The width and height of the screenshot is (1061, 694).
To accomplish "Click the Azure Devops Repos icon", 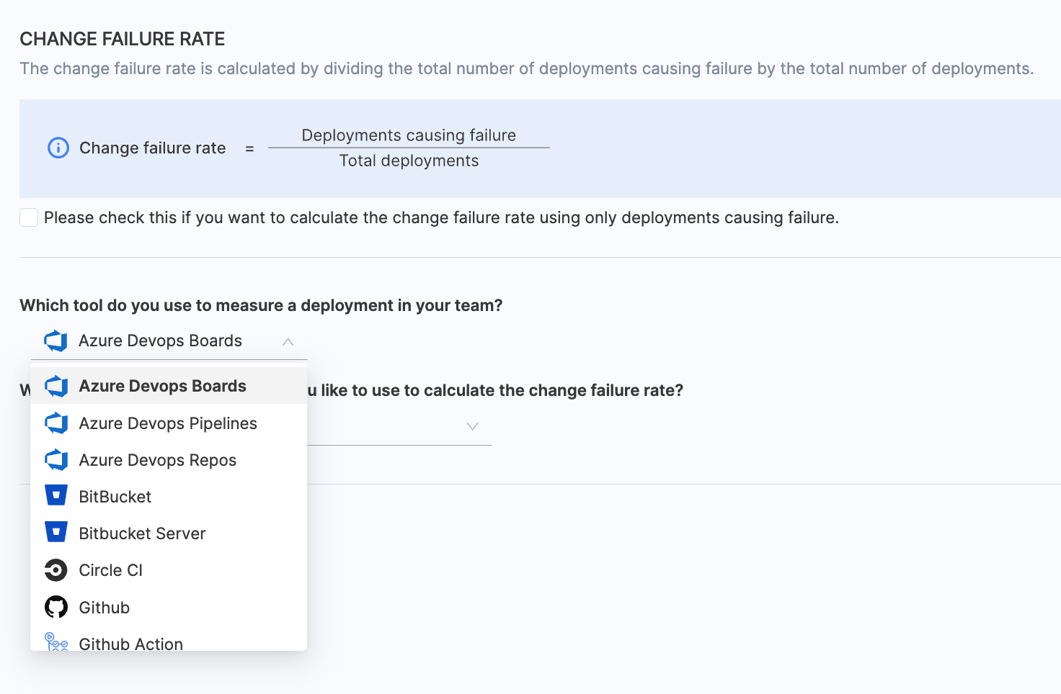I will (x=56, y=460).
